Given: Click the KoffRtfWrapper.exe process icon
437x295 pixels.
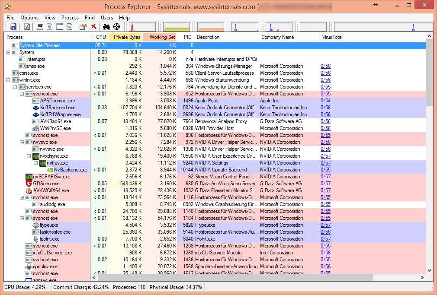Looking at the screenshot, I should (x=36, y=114).
